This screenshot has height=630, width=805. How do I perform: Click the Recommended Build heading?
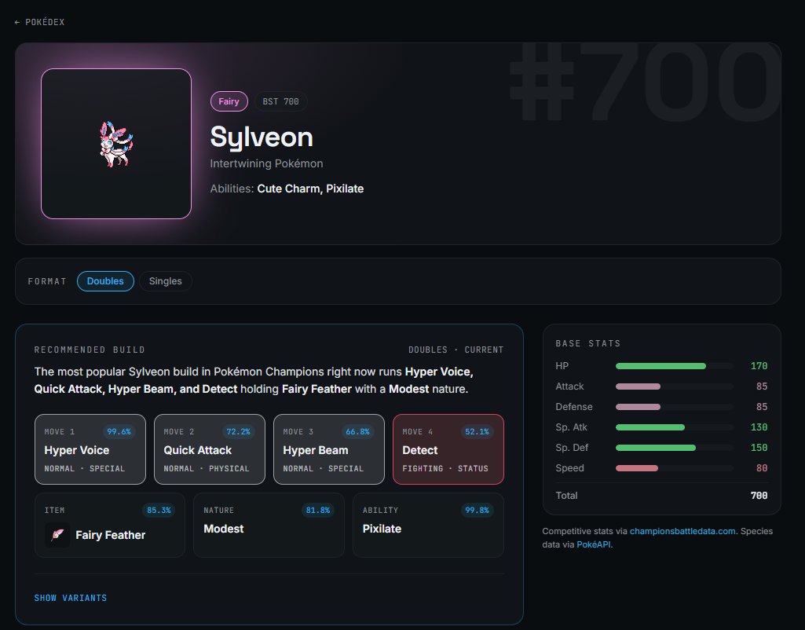90,350
